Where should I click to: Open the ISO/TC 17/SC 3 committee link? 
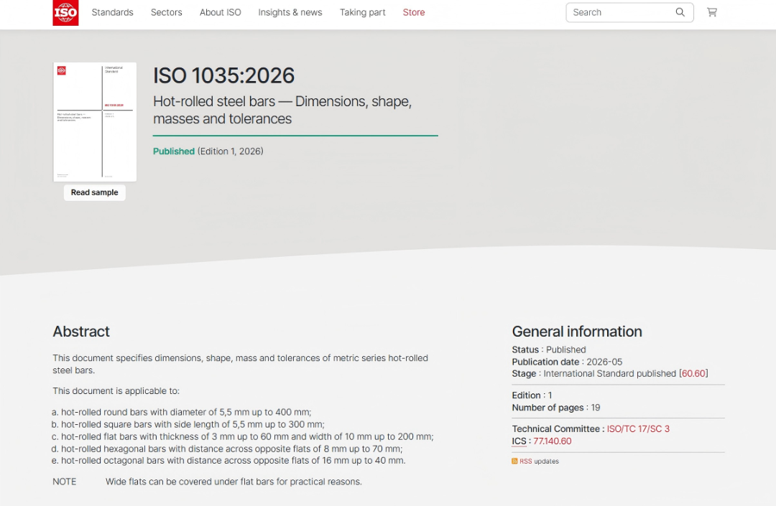638,429
